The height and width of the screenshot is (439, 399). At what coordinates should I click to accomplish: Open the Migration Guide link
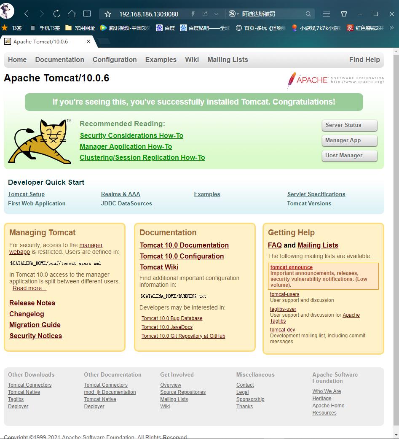35,325
